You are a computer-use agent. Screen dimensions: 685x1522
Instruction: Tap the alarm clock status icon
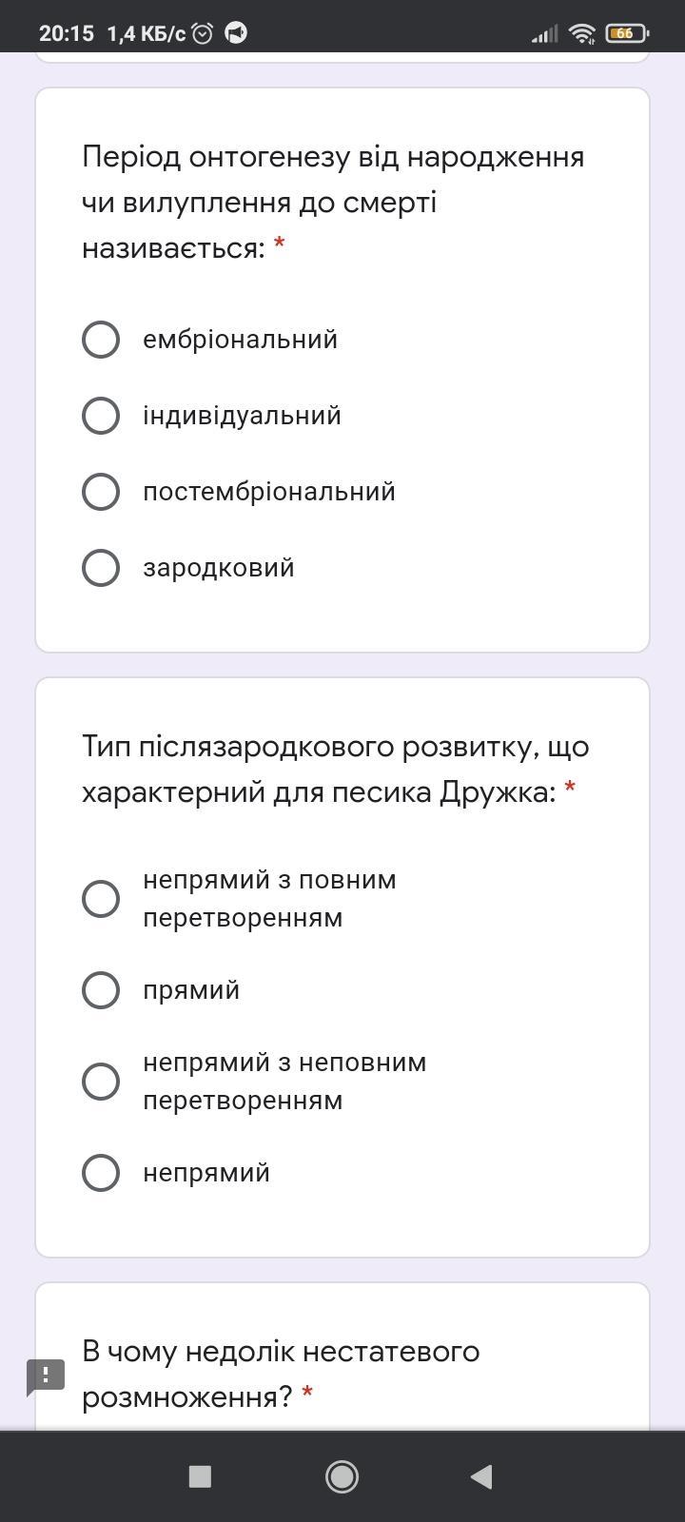pyautogui.click(x=202, y=33)
